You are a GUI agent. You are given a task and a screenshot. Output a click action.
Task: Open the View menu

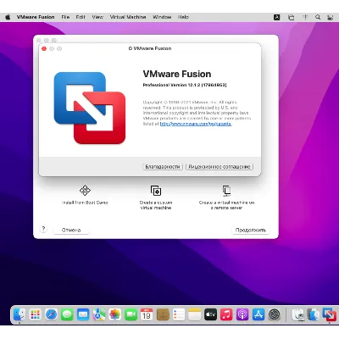point(97,17)
